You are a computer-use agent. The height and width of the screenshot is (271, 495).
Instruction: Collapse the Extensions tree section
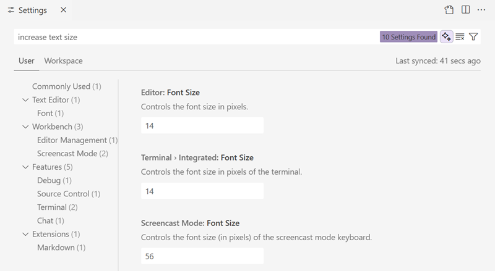[25, 235]
